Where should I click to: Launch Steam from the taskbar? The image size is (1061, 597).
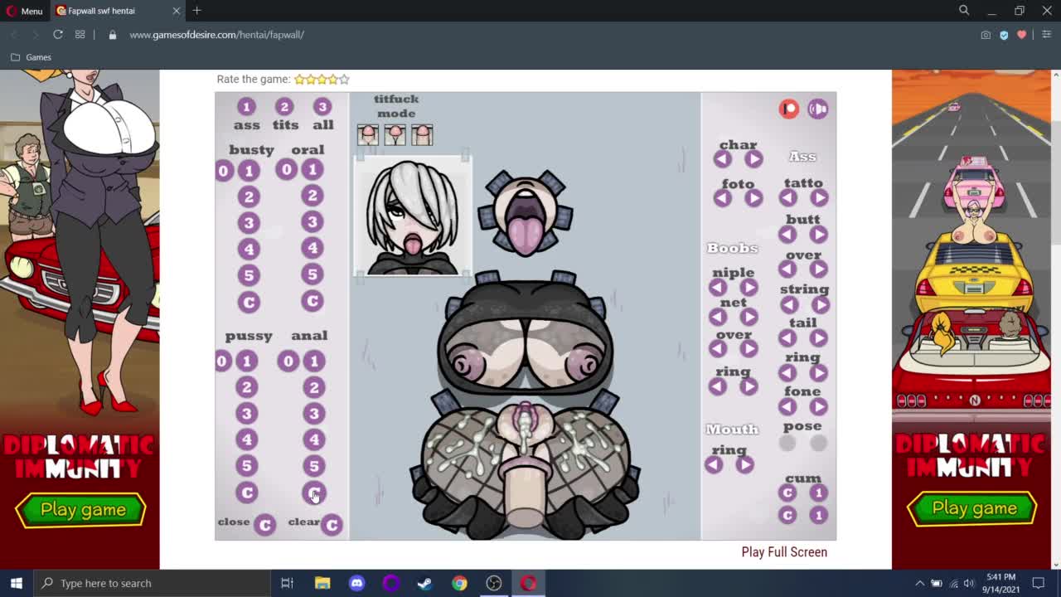(424, 583)
